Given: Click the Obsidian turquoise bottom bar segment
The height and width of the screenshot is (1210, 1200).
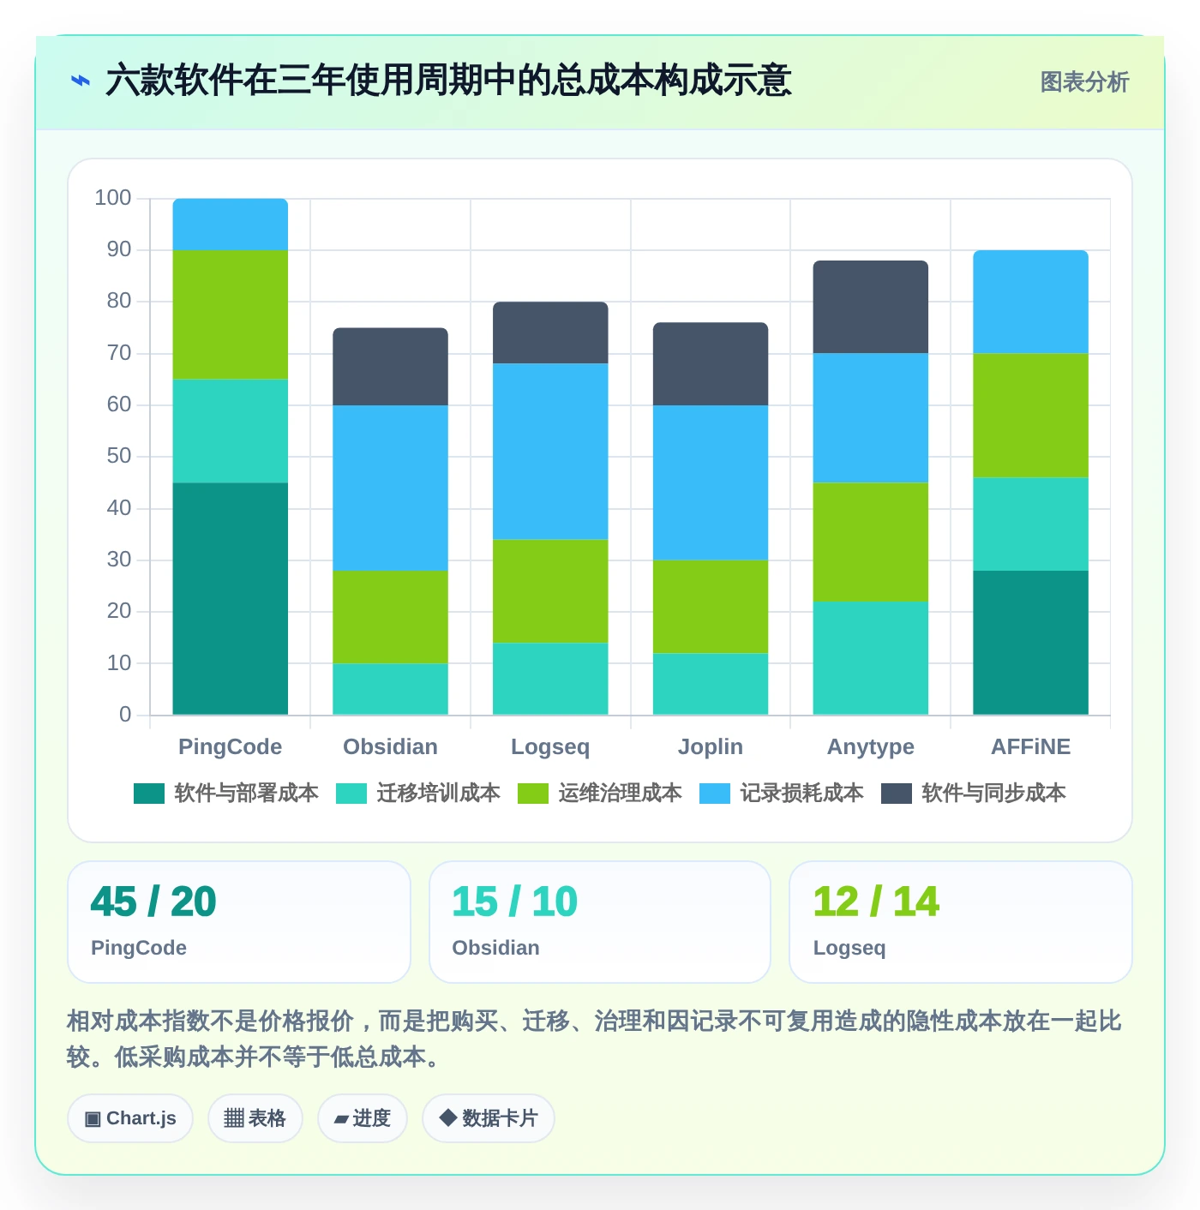Looking at the screenshot, I should pos(391,689).
